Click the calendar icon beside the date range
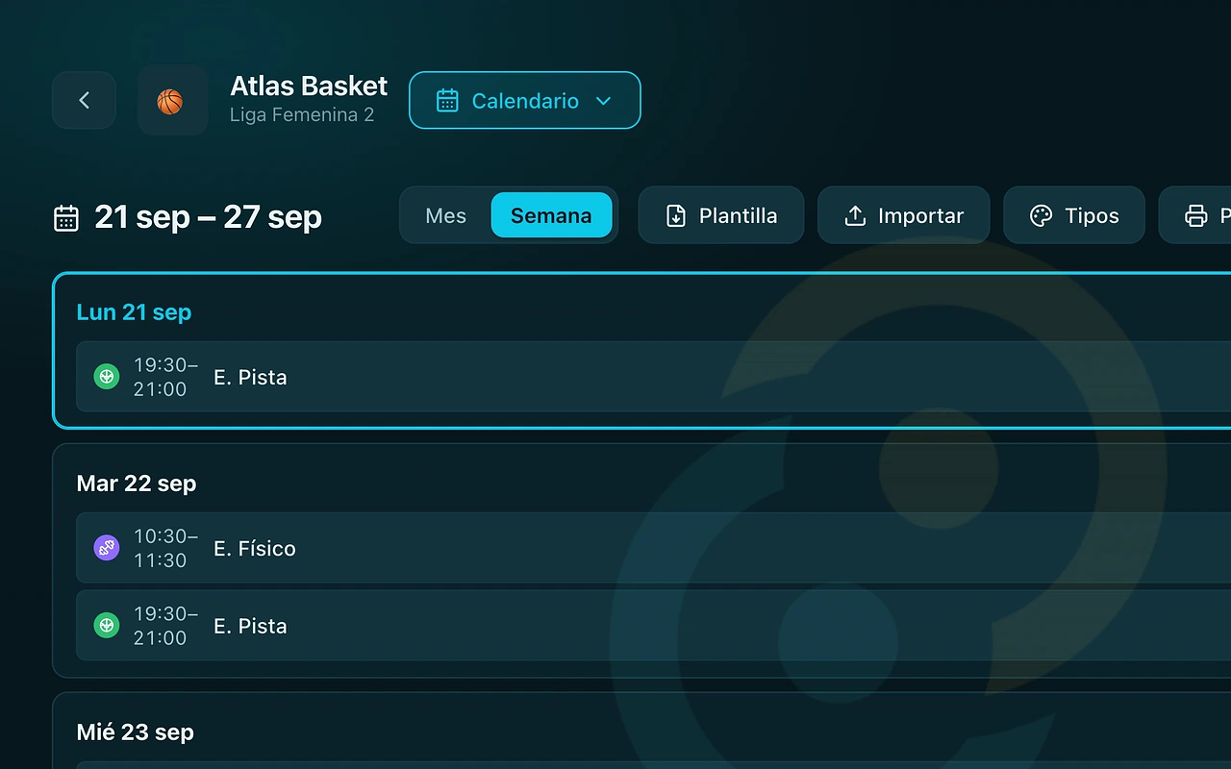The image size is (1231, 769). (66, 218)
